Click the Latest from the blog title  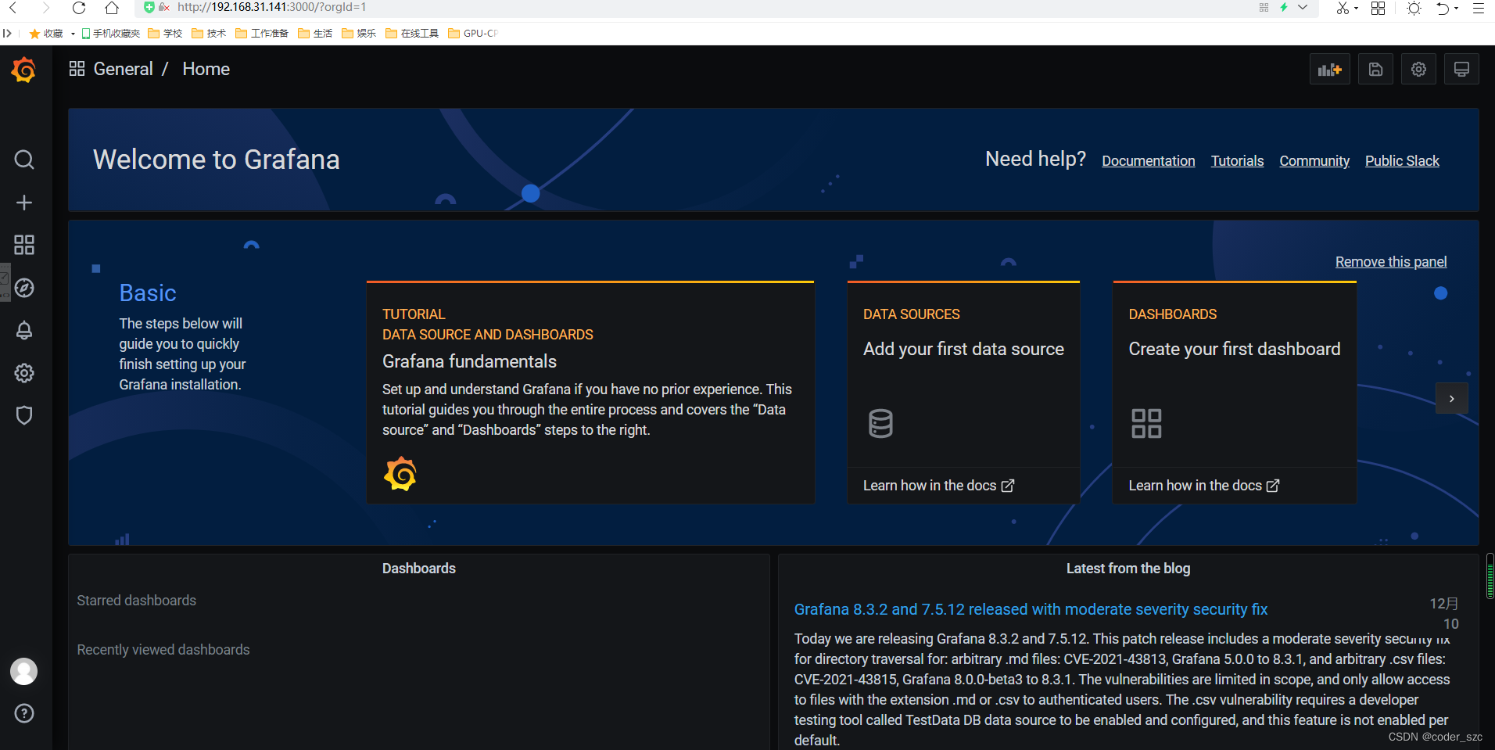(x=1128, y=569)
